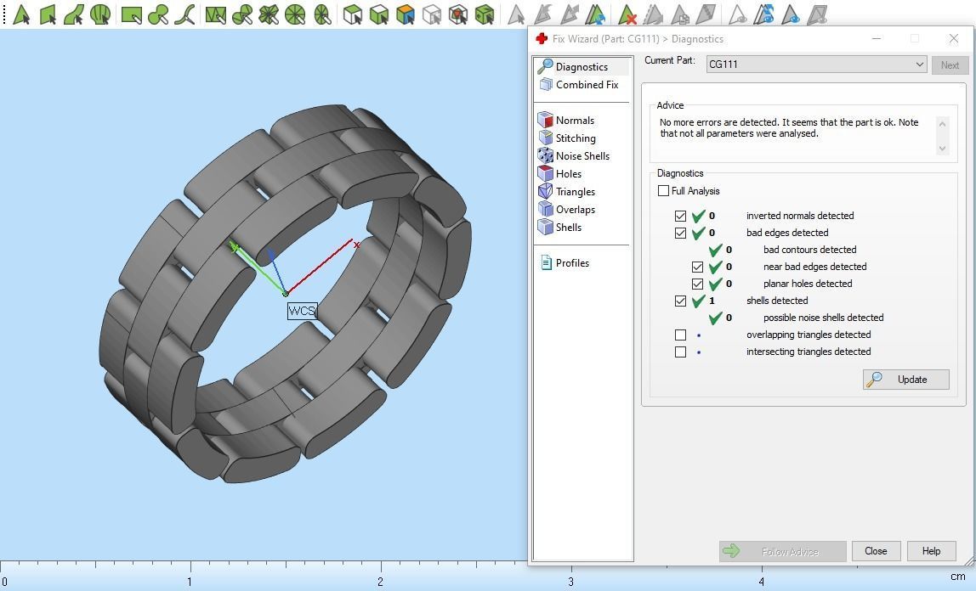The height and width of the screenshot is (591, 976).
Task: Open the Current Part CG111 dropdown
Action: pyautogui.click(x=816, y=64)
